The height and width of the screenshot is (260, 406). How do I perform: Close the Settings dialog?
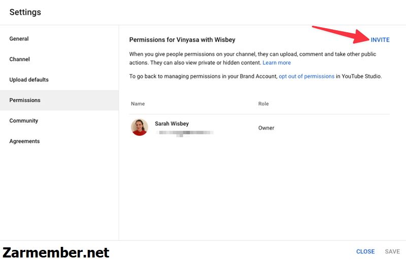pyautogui.click(x=365, y=251)
